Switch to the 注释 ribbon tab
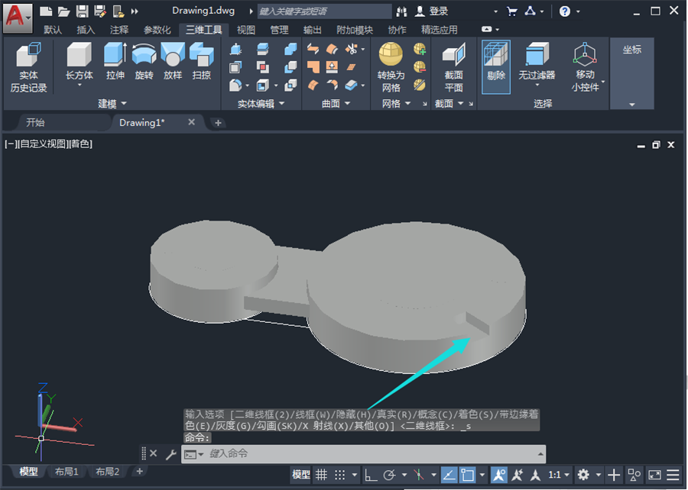688x490 pixels. click(119, 30)
